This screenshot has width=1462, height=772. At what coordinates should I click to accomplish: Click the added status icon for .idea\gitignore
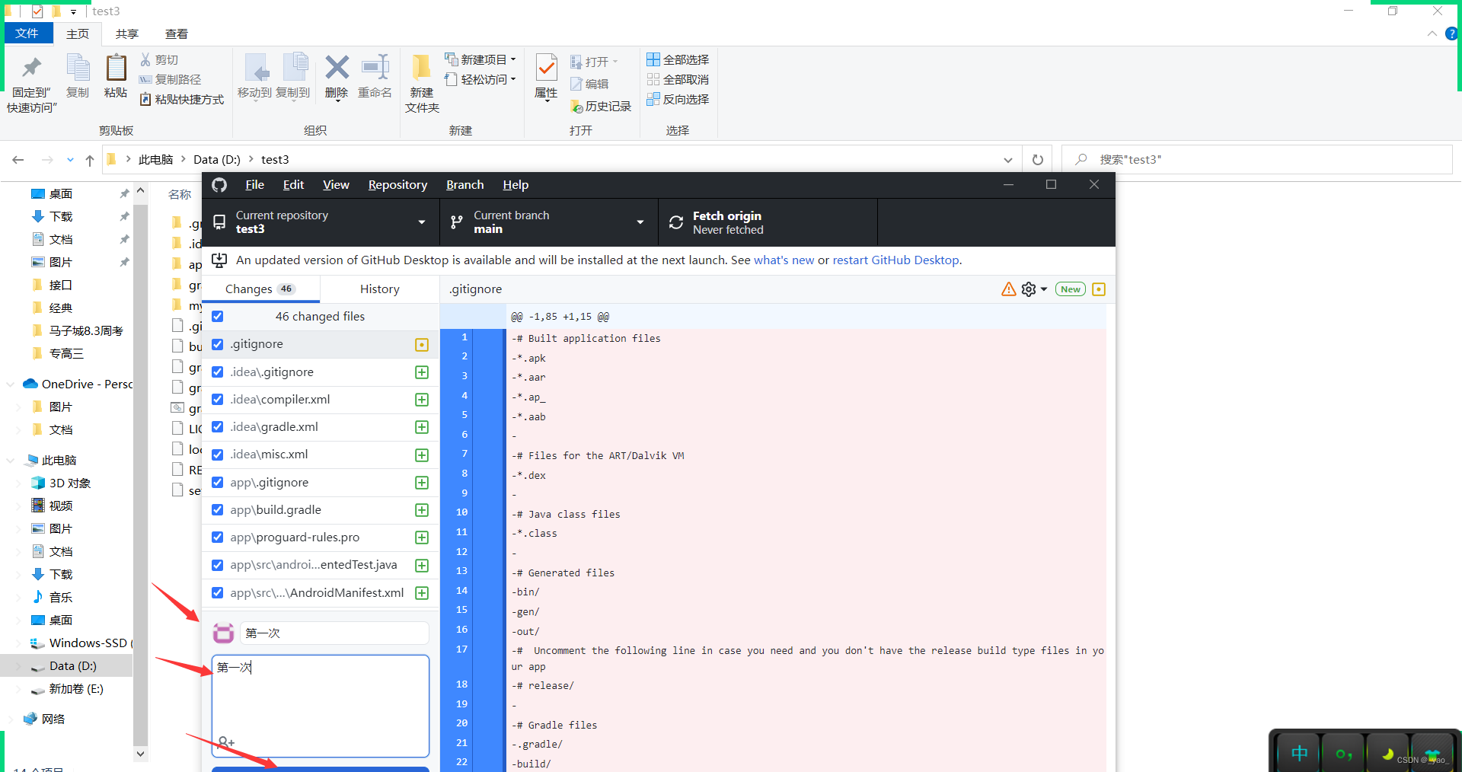click(422, 372)
